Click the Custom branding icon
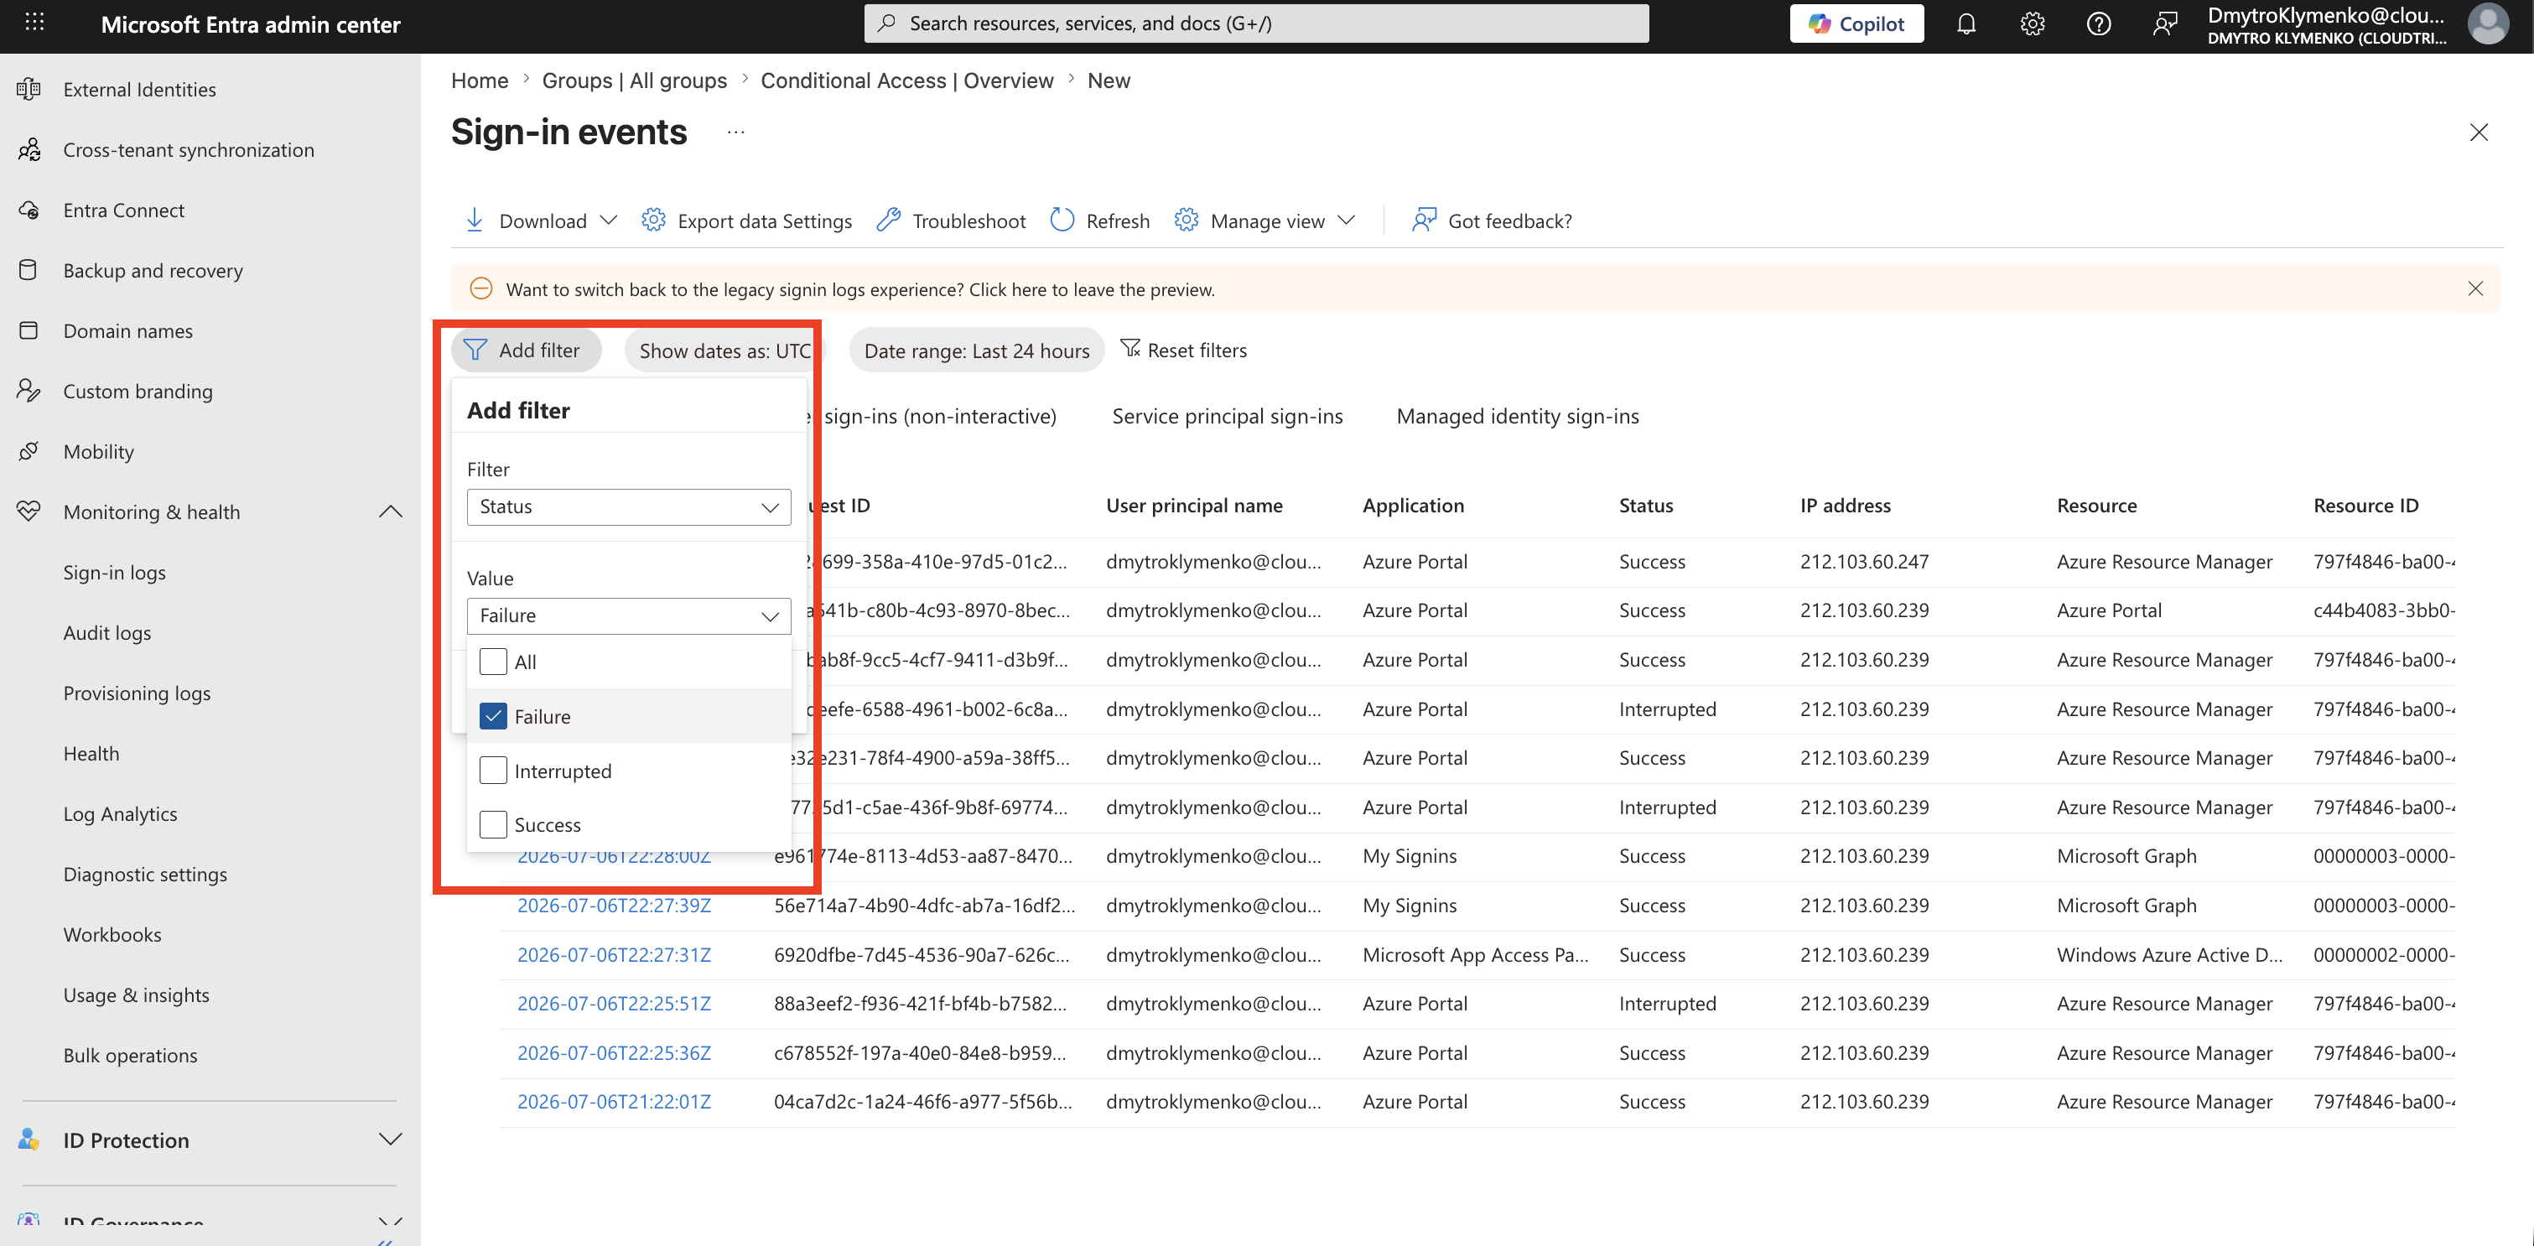 point(29,392)
